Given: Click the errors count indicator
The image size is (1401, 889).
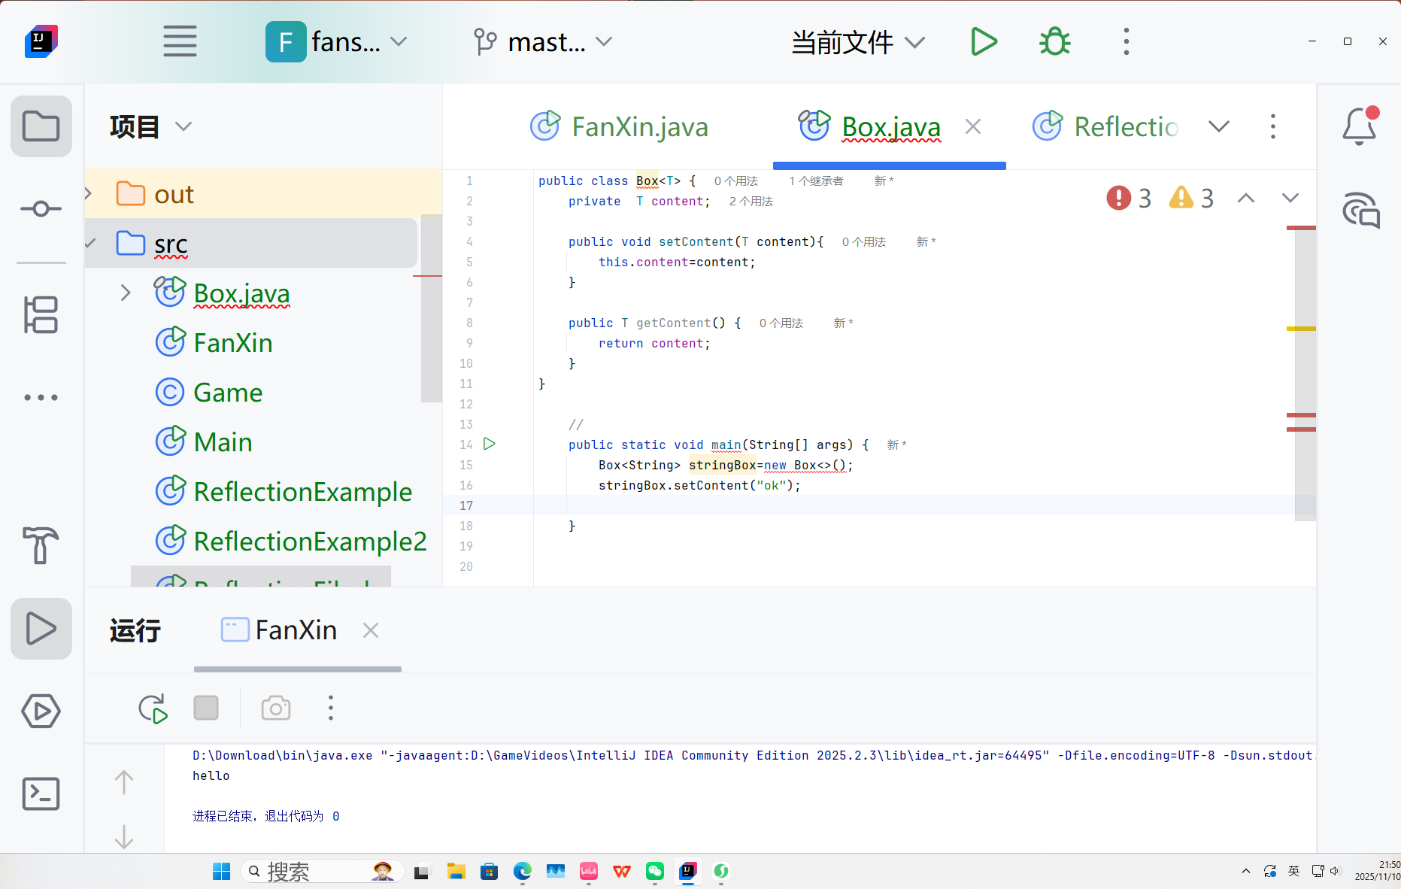Looking at the screenshot, I should coord(1129,198).
